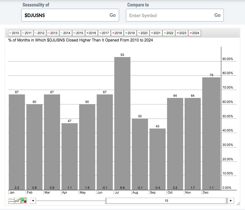245x210 pixels.
Task: Click the years range slider thumb showing 15
Action: (166, 201)
